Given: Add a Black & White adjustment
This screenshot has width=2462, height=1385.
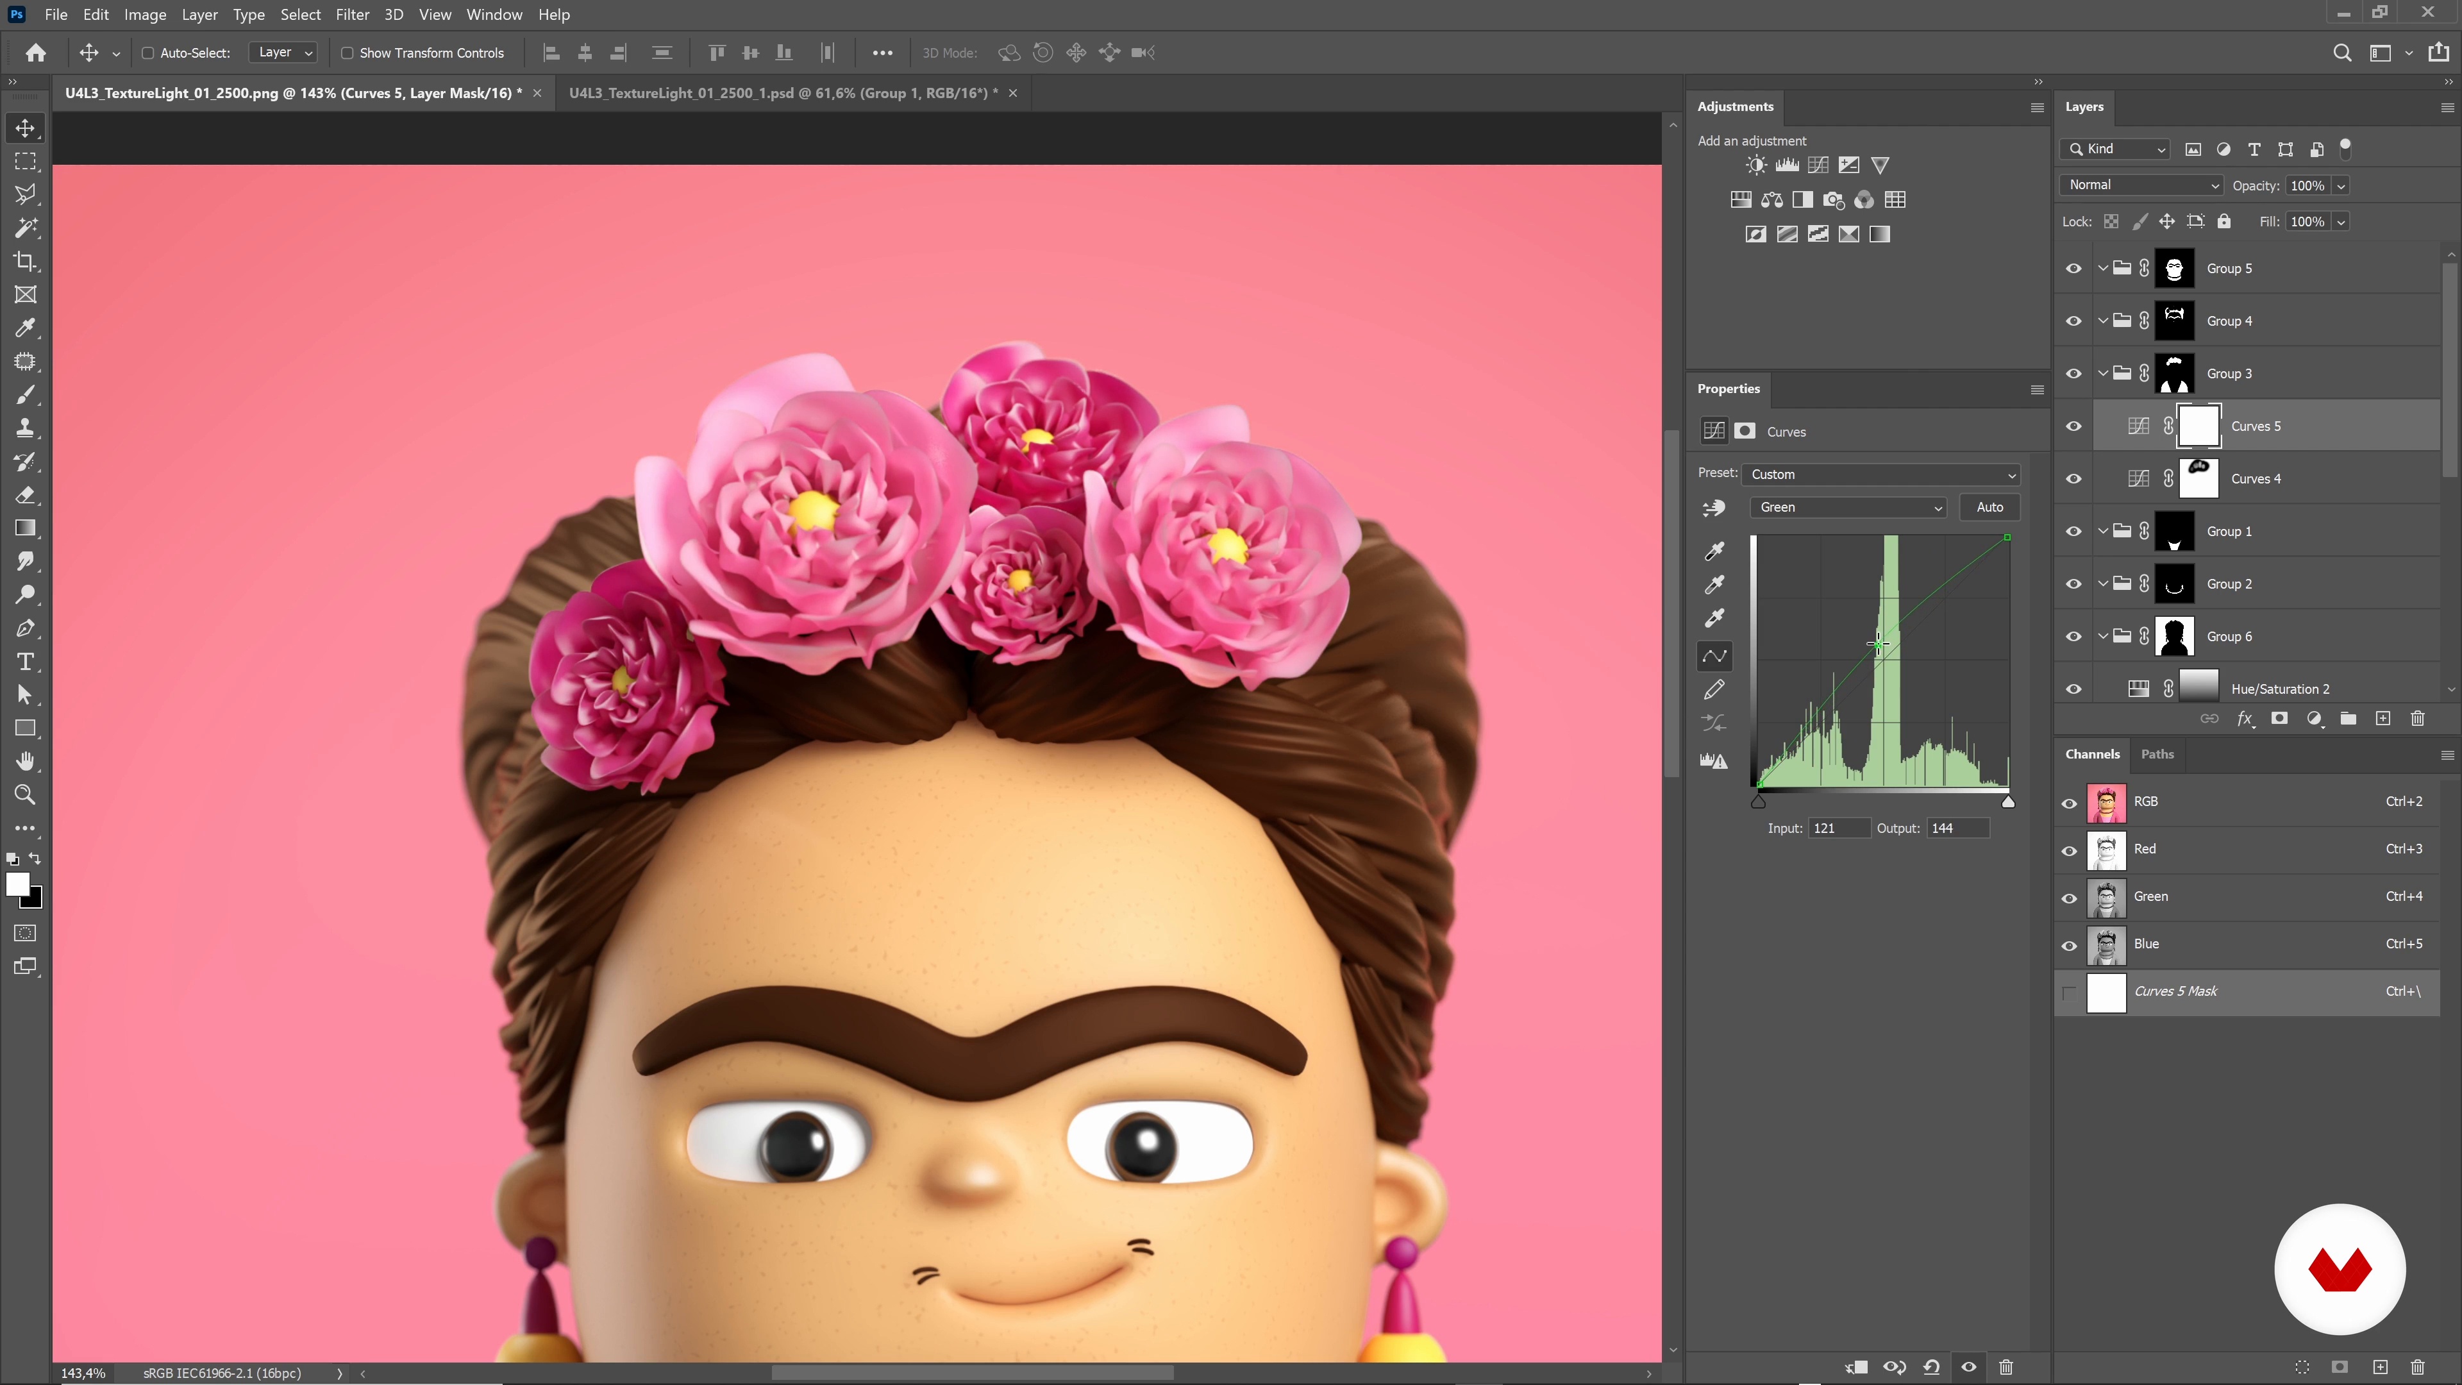Looking at the screenshot, I should click(1802, 200).
